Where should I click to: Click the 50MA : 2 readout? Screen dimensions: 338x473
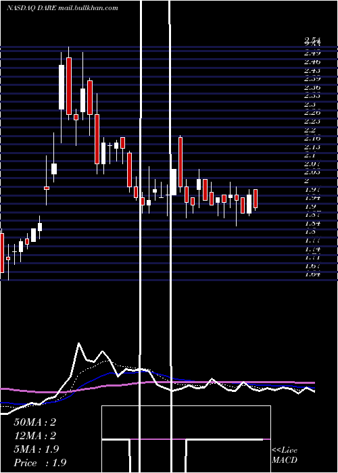point(34,422)
